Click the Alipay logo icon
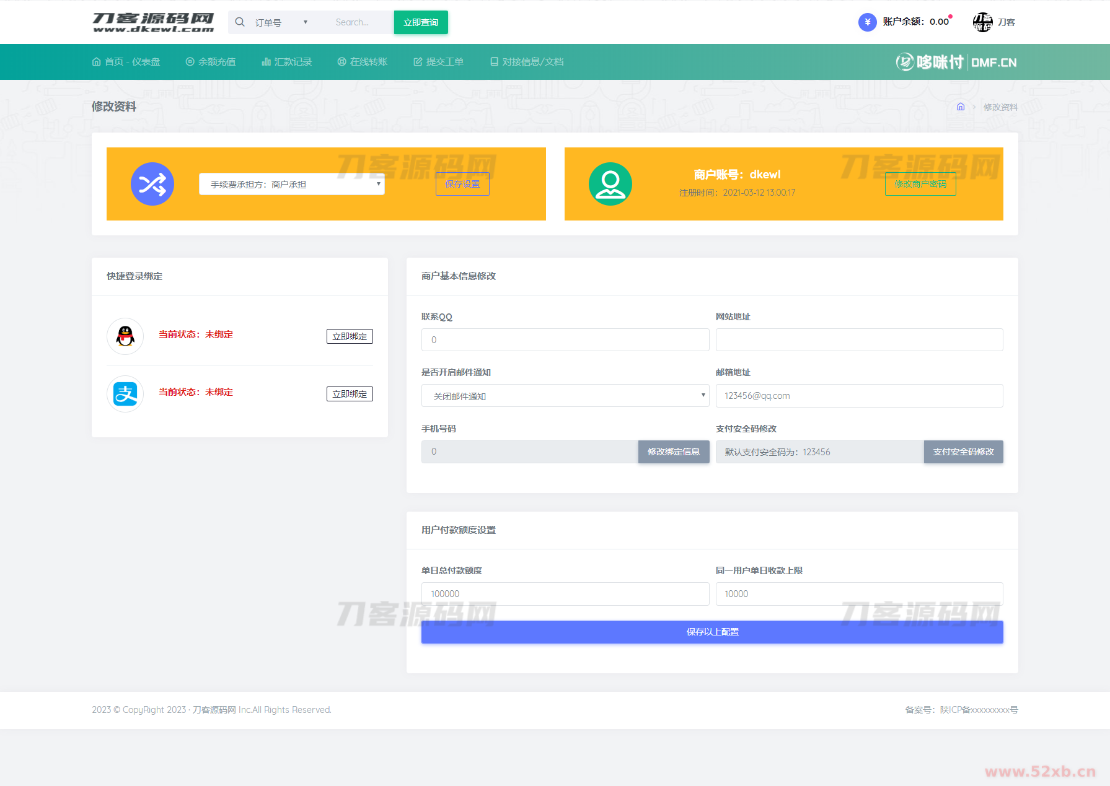This screenshot has height=786, width=1110. [125, 394]
